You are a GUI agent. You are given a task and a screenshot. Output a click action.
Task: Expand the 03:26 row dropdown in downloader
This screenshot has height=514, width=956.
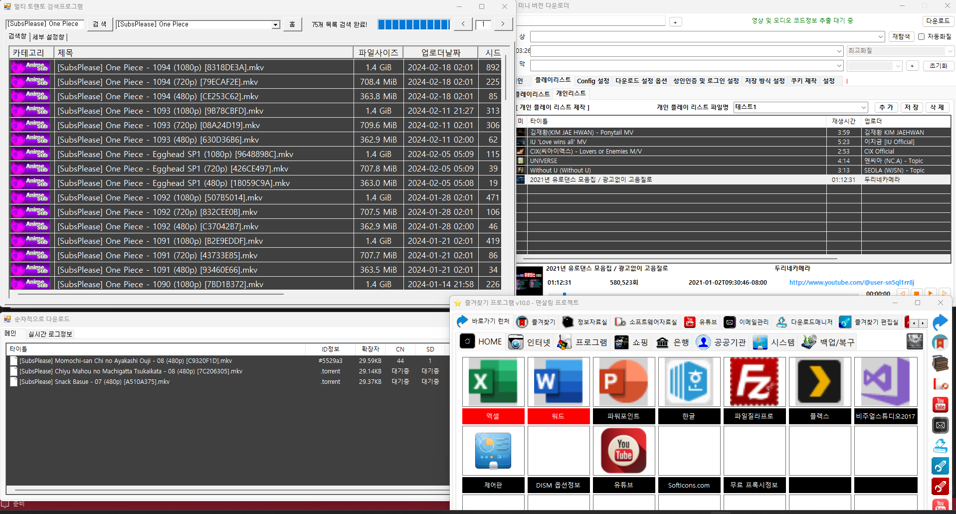point(839,51)
